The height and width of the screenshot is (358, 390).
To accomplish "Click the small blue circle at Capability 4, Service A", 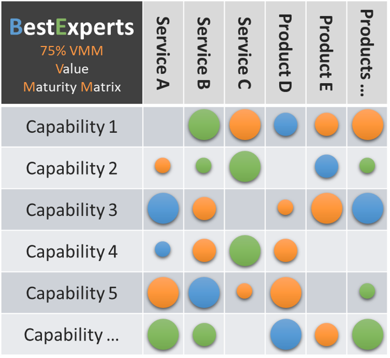I will pos(163,249).
